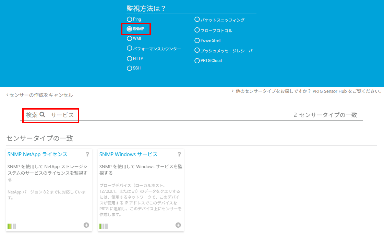
Task: Select the PRTG Cloud option
Action: click(x=197, y=61)
